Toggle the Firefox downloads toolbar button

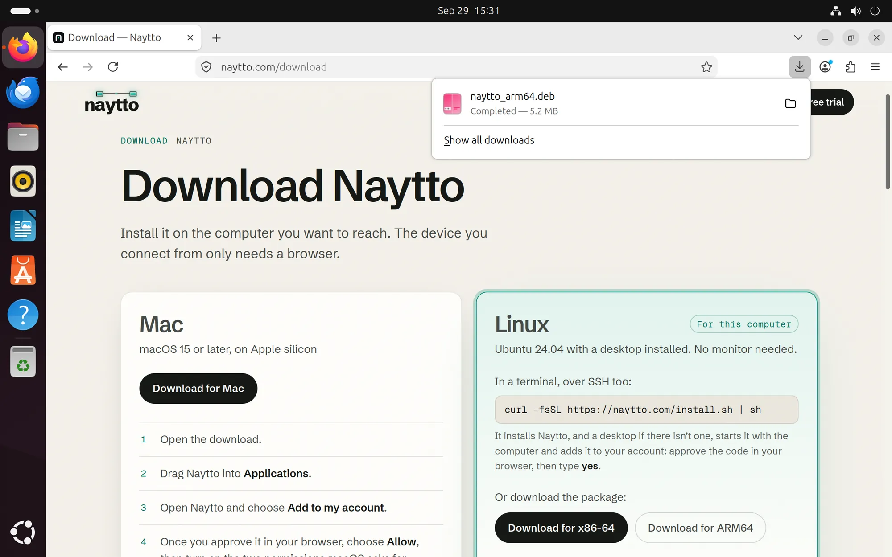800,67
